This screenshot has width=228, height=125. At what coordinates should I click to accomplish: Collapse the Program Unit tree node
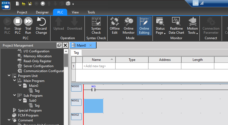pos(9,76)
